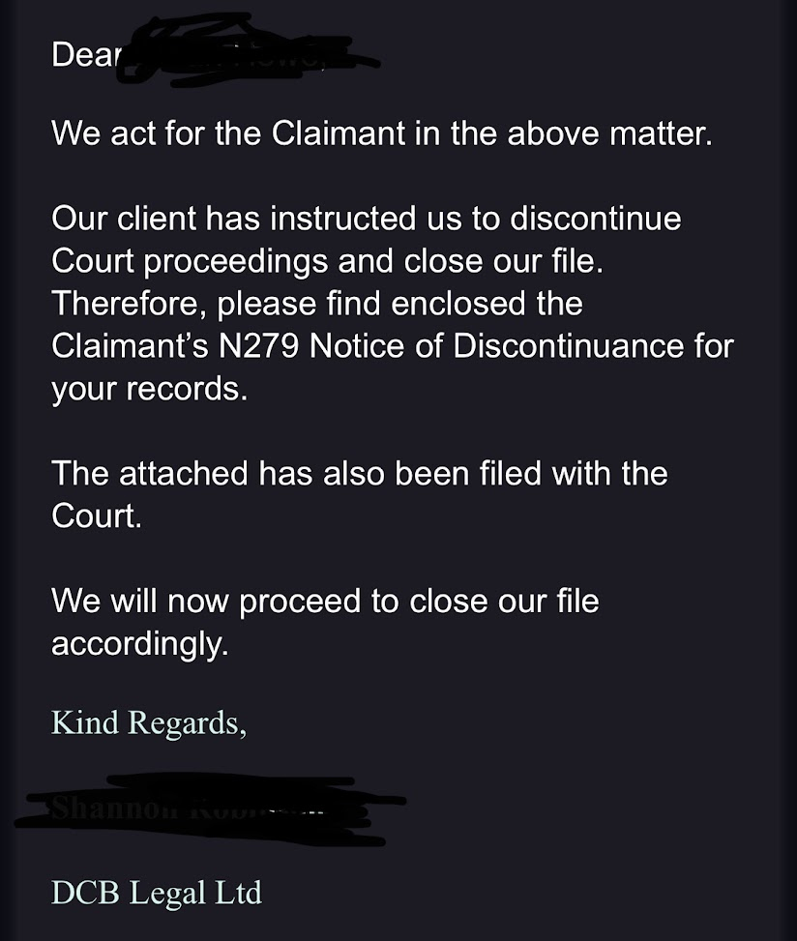The image size is (797, 941).
Task: Click "The attached has also been filed" line
Action: (x=360, y=474)
